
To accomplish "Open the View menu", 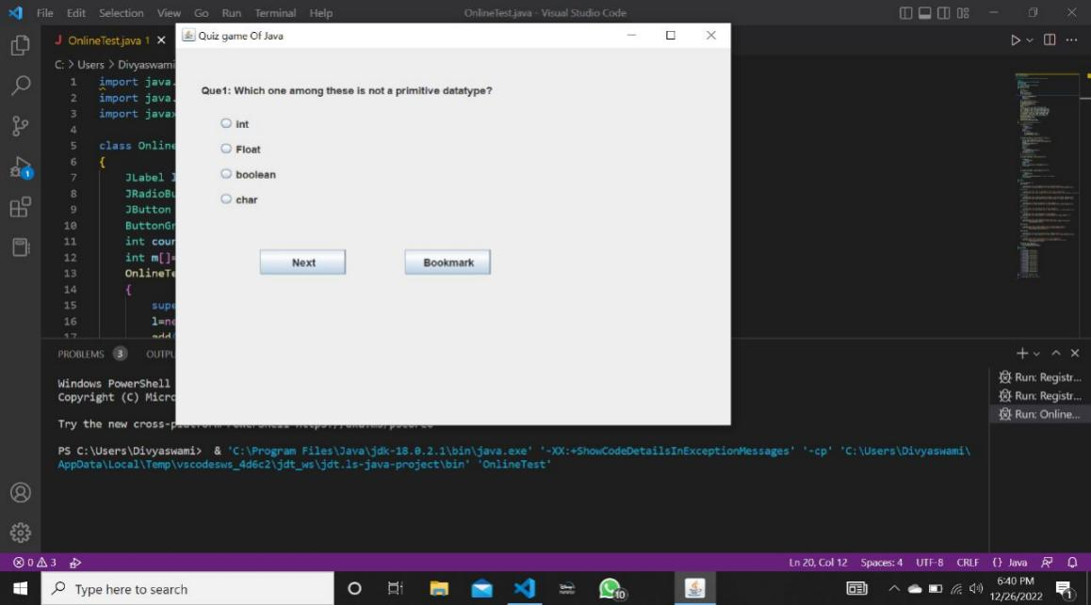I will (169, 12).
